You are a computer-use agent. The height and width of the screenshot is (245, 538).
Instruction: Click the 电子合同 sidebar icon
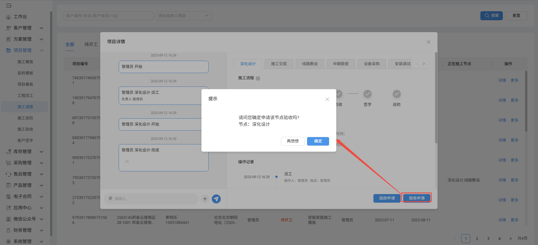[8, 197]
